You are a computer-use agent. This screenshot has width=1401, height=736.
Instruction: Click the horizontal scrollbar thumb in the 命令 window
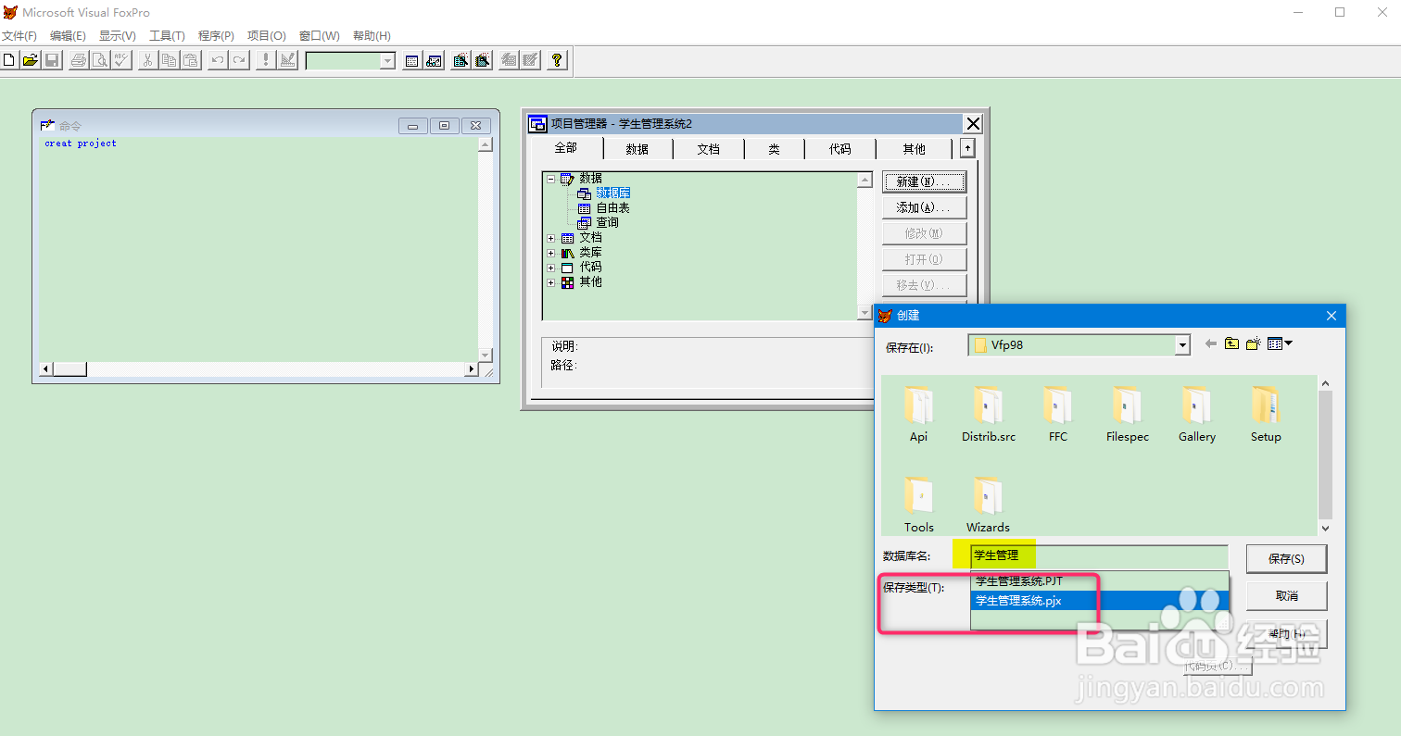(x=70, y=369)
